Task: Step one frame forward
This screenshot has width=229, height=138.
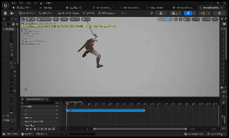Action: pos(46,129)
